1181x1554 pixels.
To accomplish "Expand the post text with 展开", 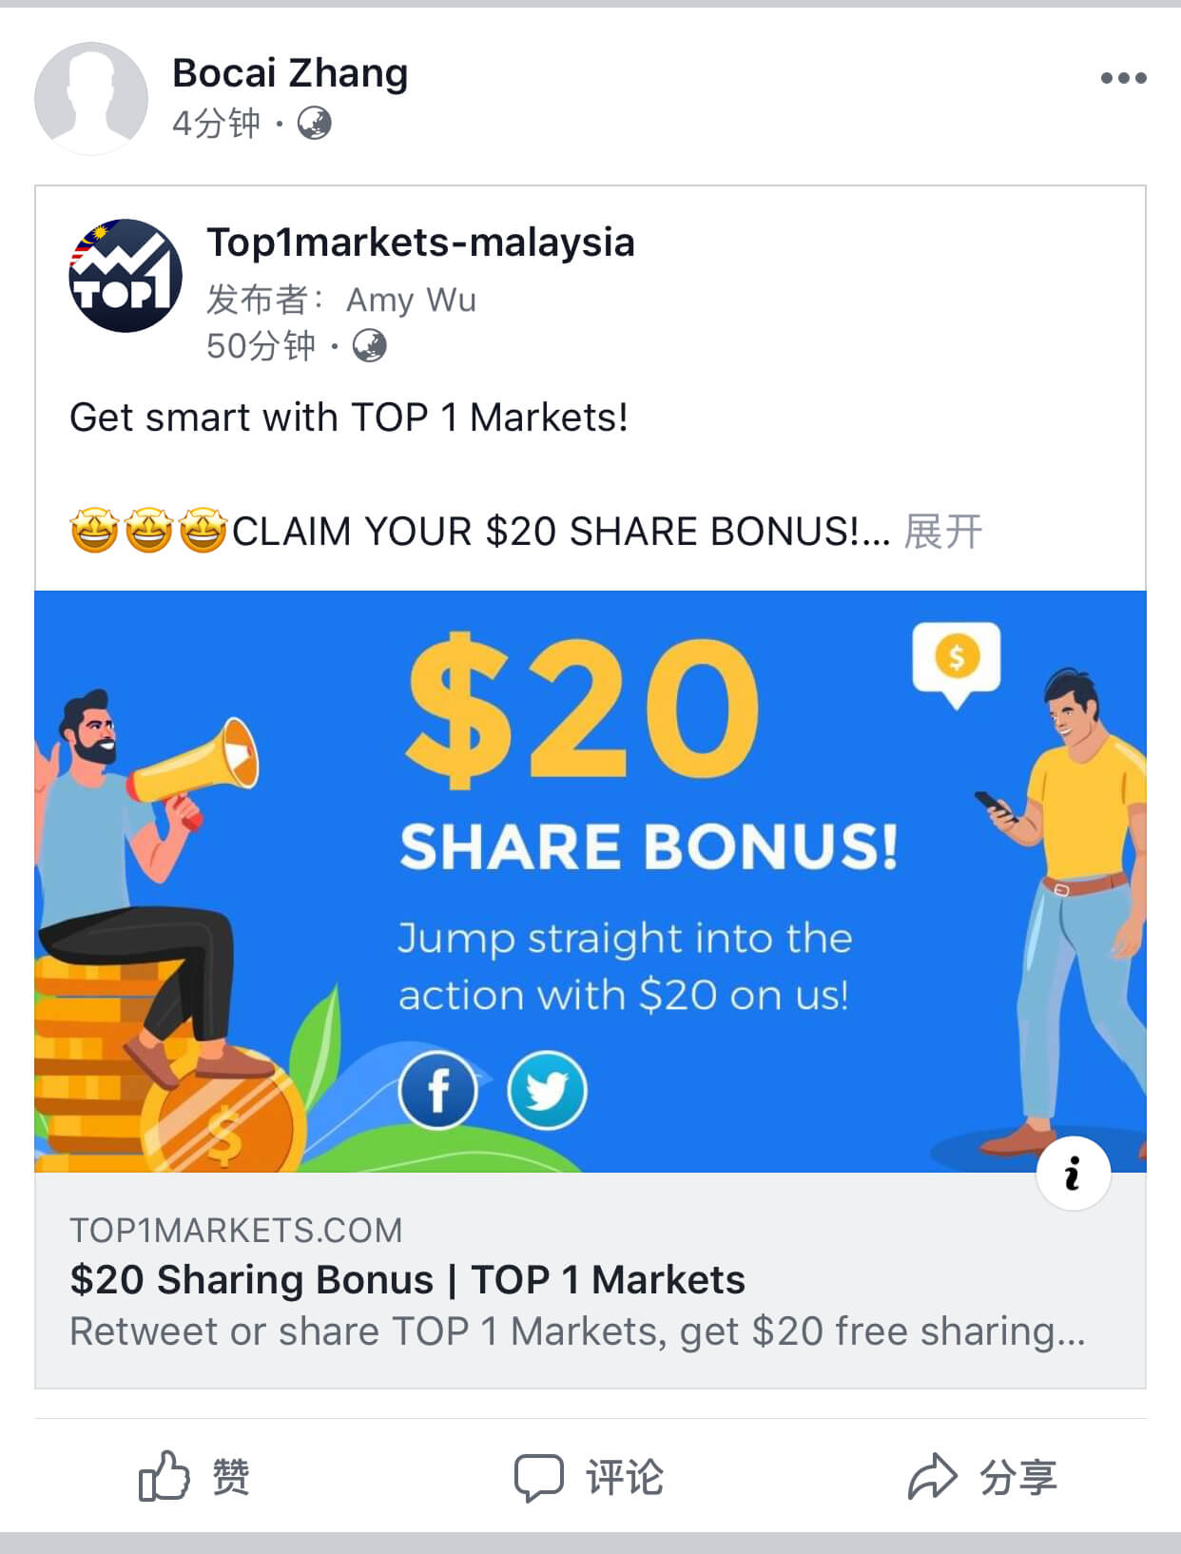I will point(942,532).
